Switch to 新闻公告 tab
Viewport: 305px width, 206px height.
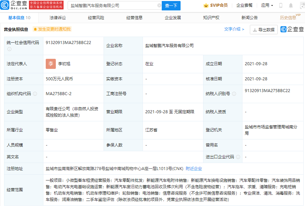click(x=250, y=18)
